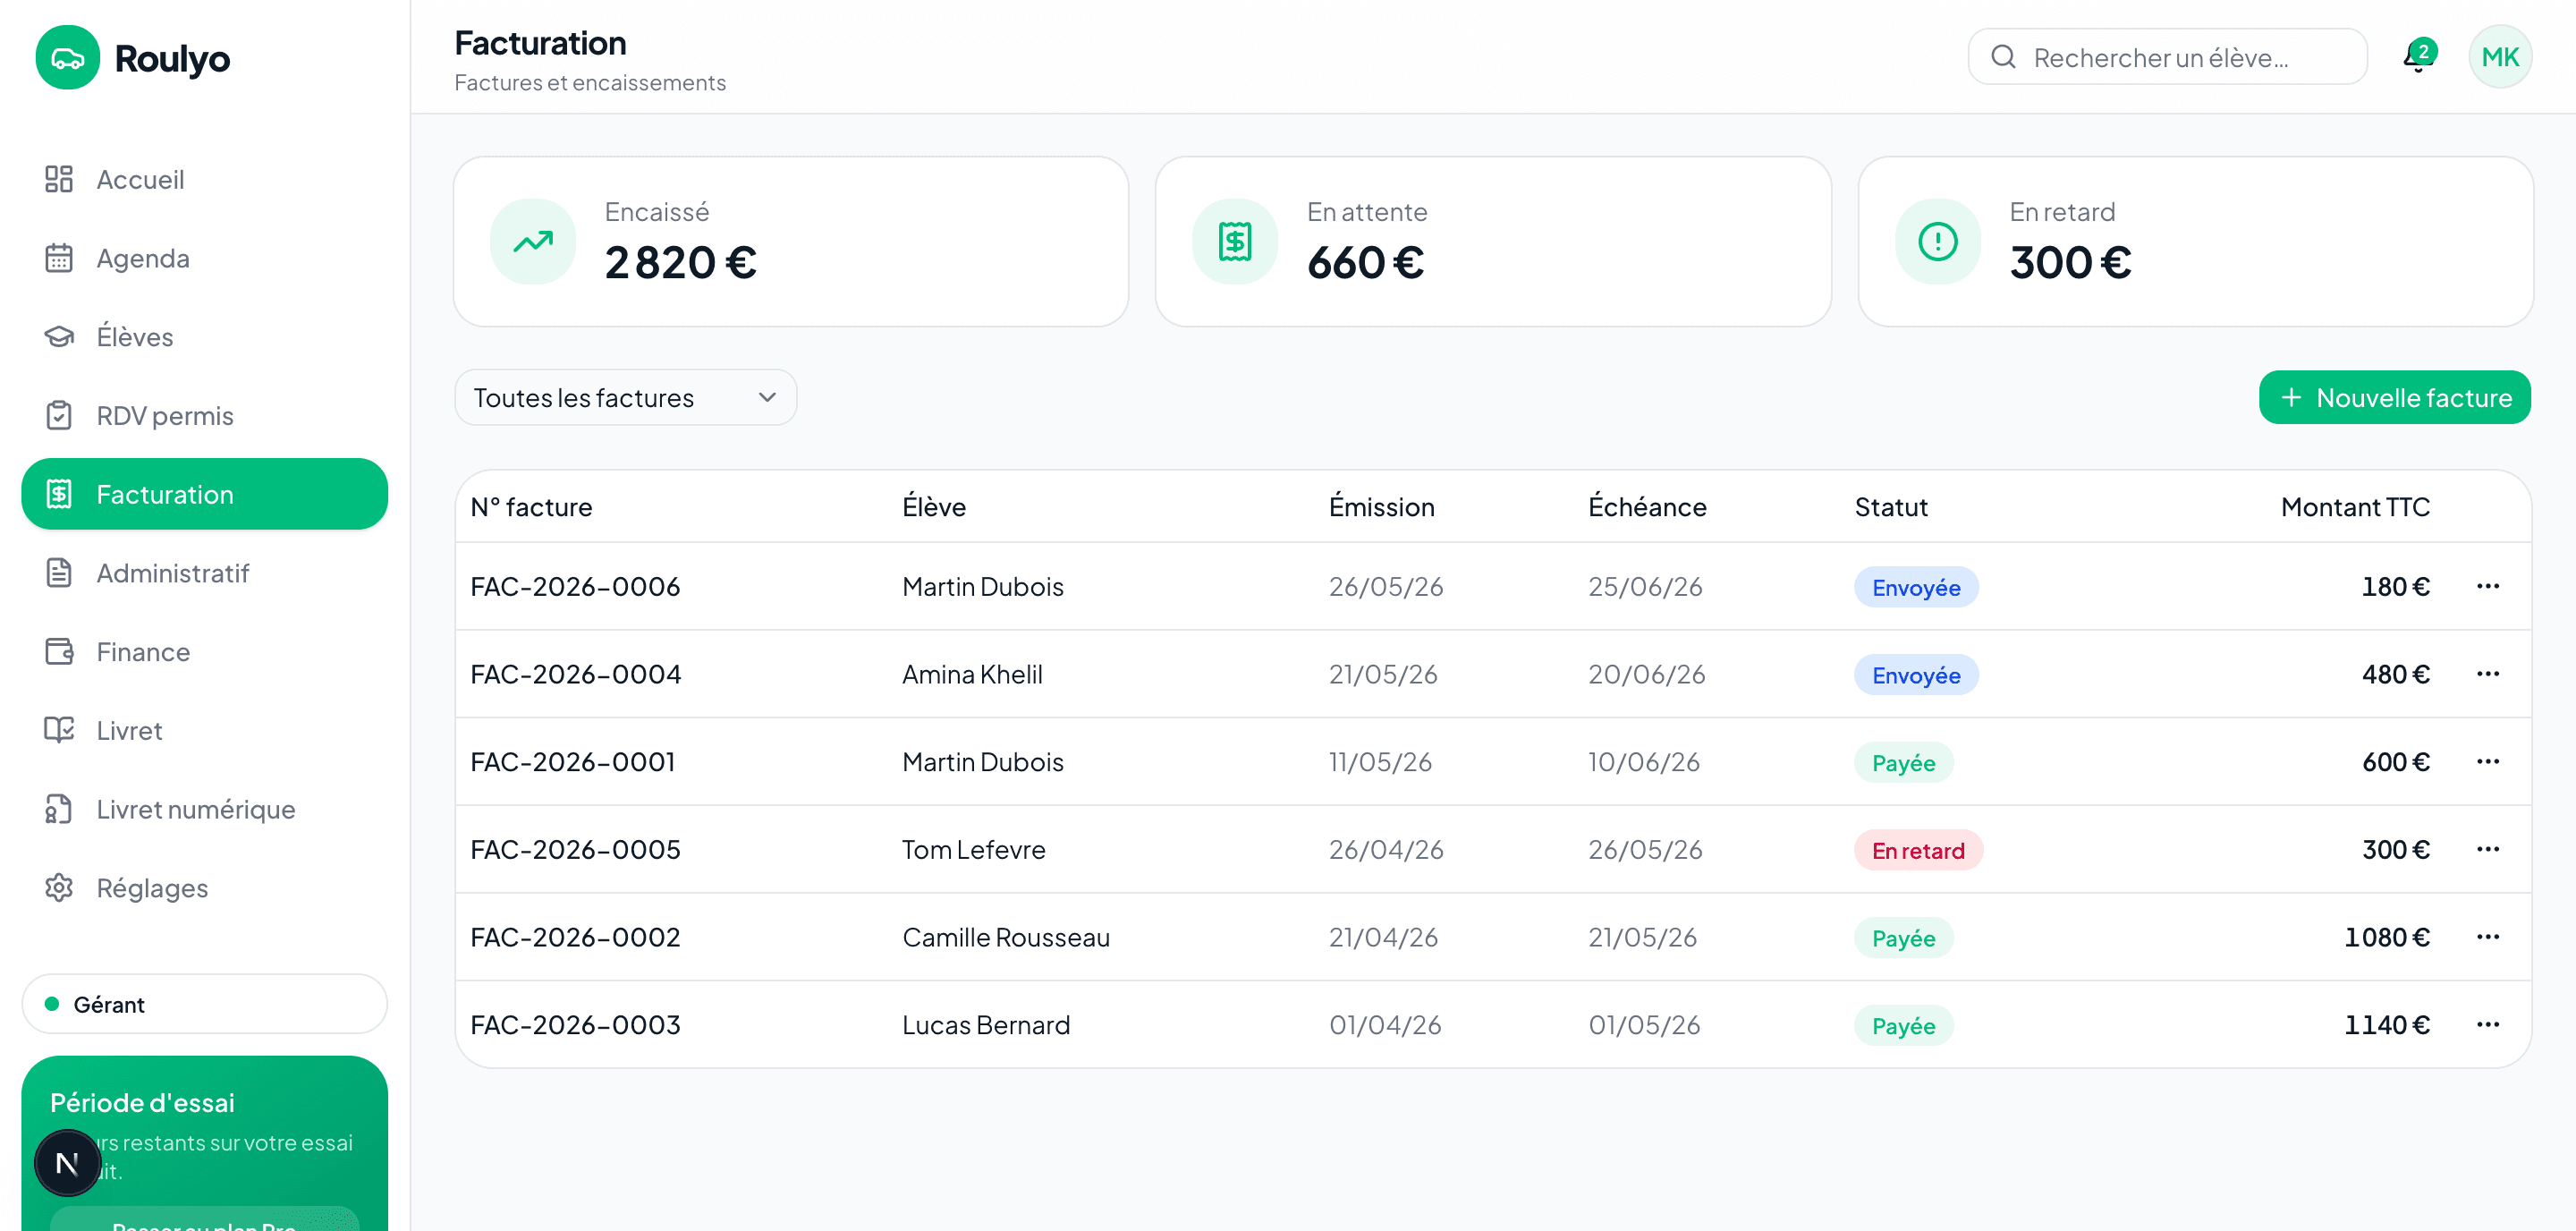The height and width of the screenshot is (1231, 2576).
Task: Click the dark N badge icon
Action: pyautogui.click(x=67, y=1163)
